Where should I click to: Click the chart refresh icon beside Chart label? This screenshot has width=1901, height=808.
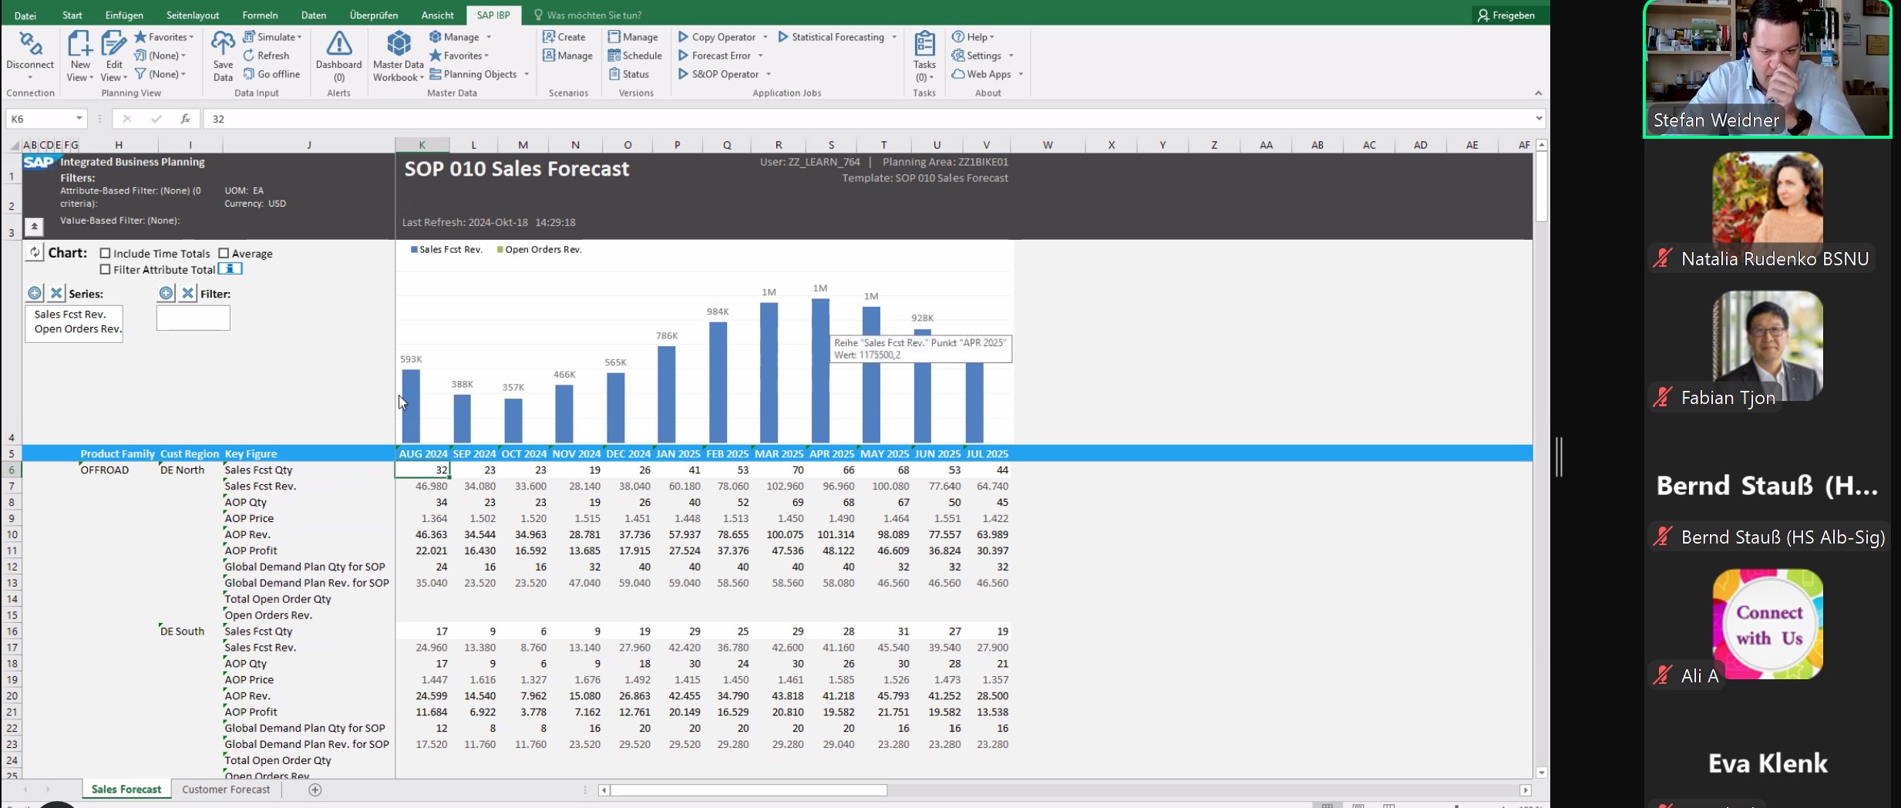(x=35, y=252)
